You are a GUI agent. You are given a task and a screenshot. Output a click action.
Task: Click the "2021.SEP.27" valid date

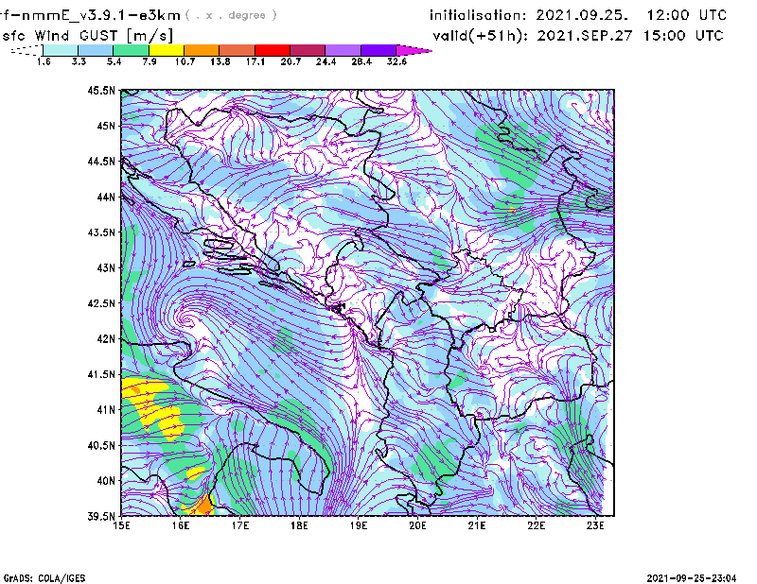coord(587,36)
